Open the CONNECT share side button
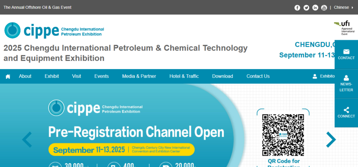This screenshot has width=358, height=167. click(x=346, y=113)
